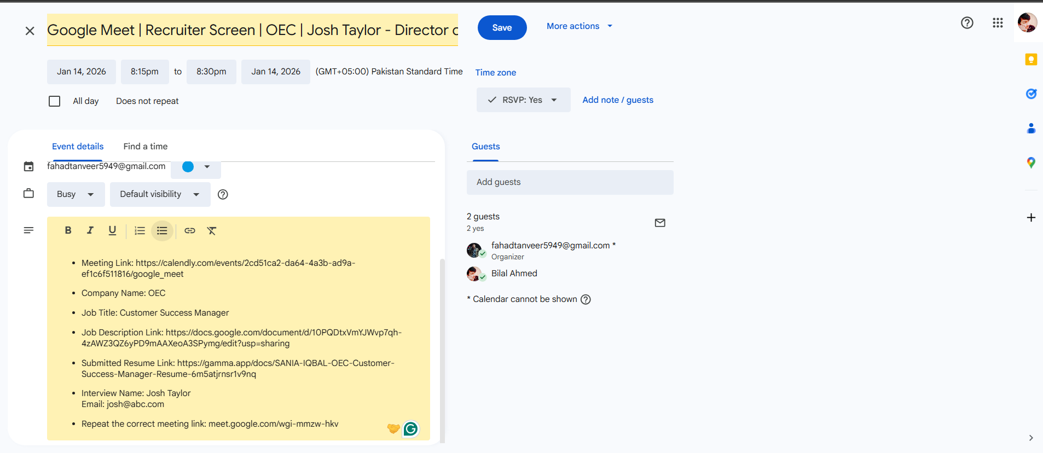Open the Busy availability dropdown

coord(76,194)
